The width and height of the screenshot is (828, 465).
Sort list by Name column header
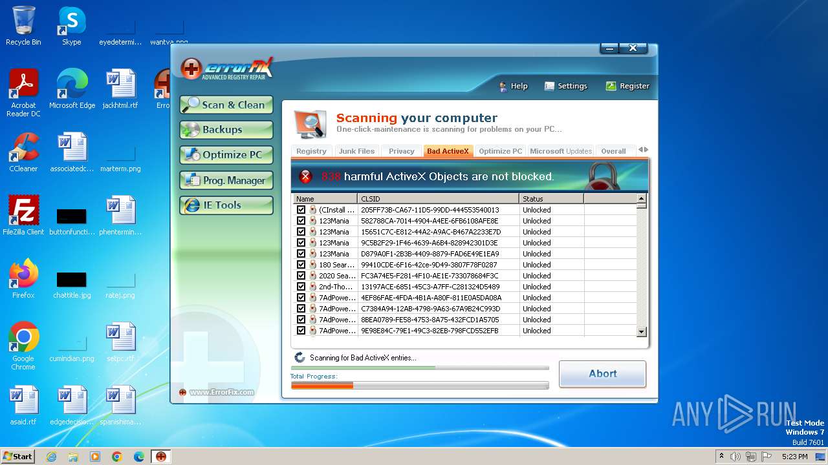(325, 199)
